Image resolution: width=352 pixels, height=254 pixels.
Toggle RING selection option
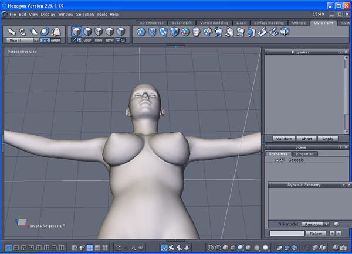pos(99,40)
